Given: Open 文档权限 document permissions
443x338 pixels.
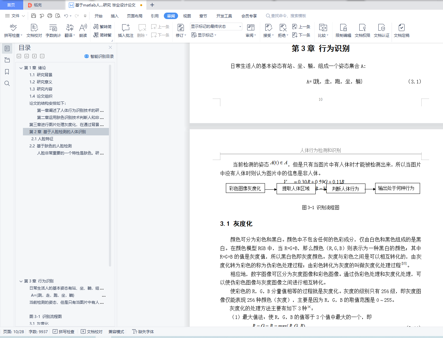Looking at the screenshot, I should point(363,31).
